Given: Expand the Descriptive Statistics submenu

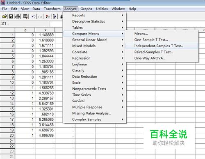Looking at the screenshot, I should pos(95,21).
